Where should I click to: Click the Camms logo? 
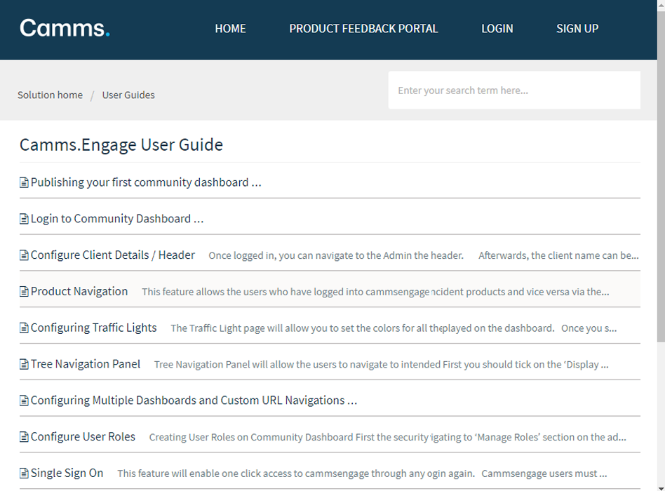pyautogui.click(x=65, y=29)
